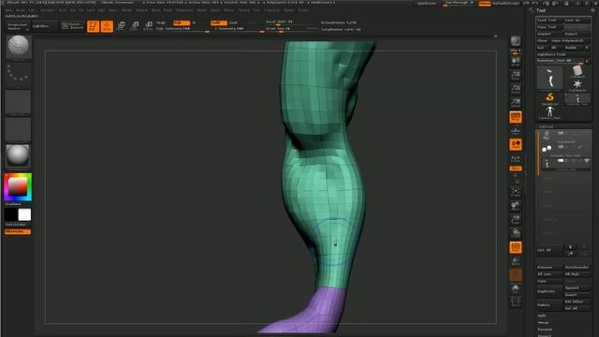599x337 pixels.
Task: Open the stroke type picker
Action: point(18,74)
